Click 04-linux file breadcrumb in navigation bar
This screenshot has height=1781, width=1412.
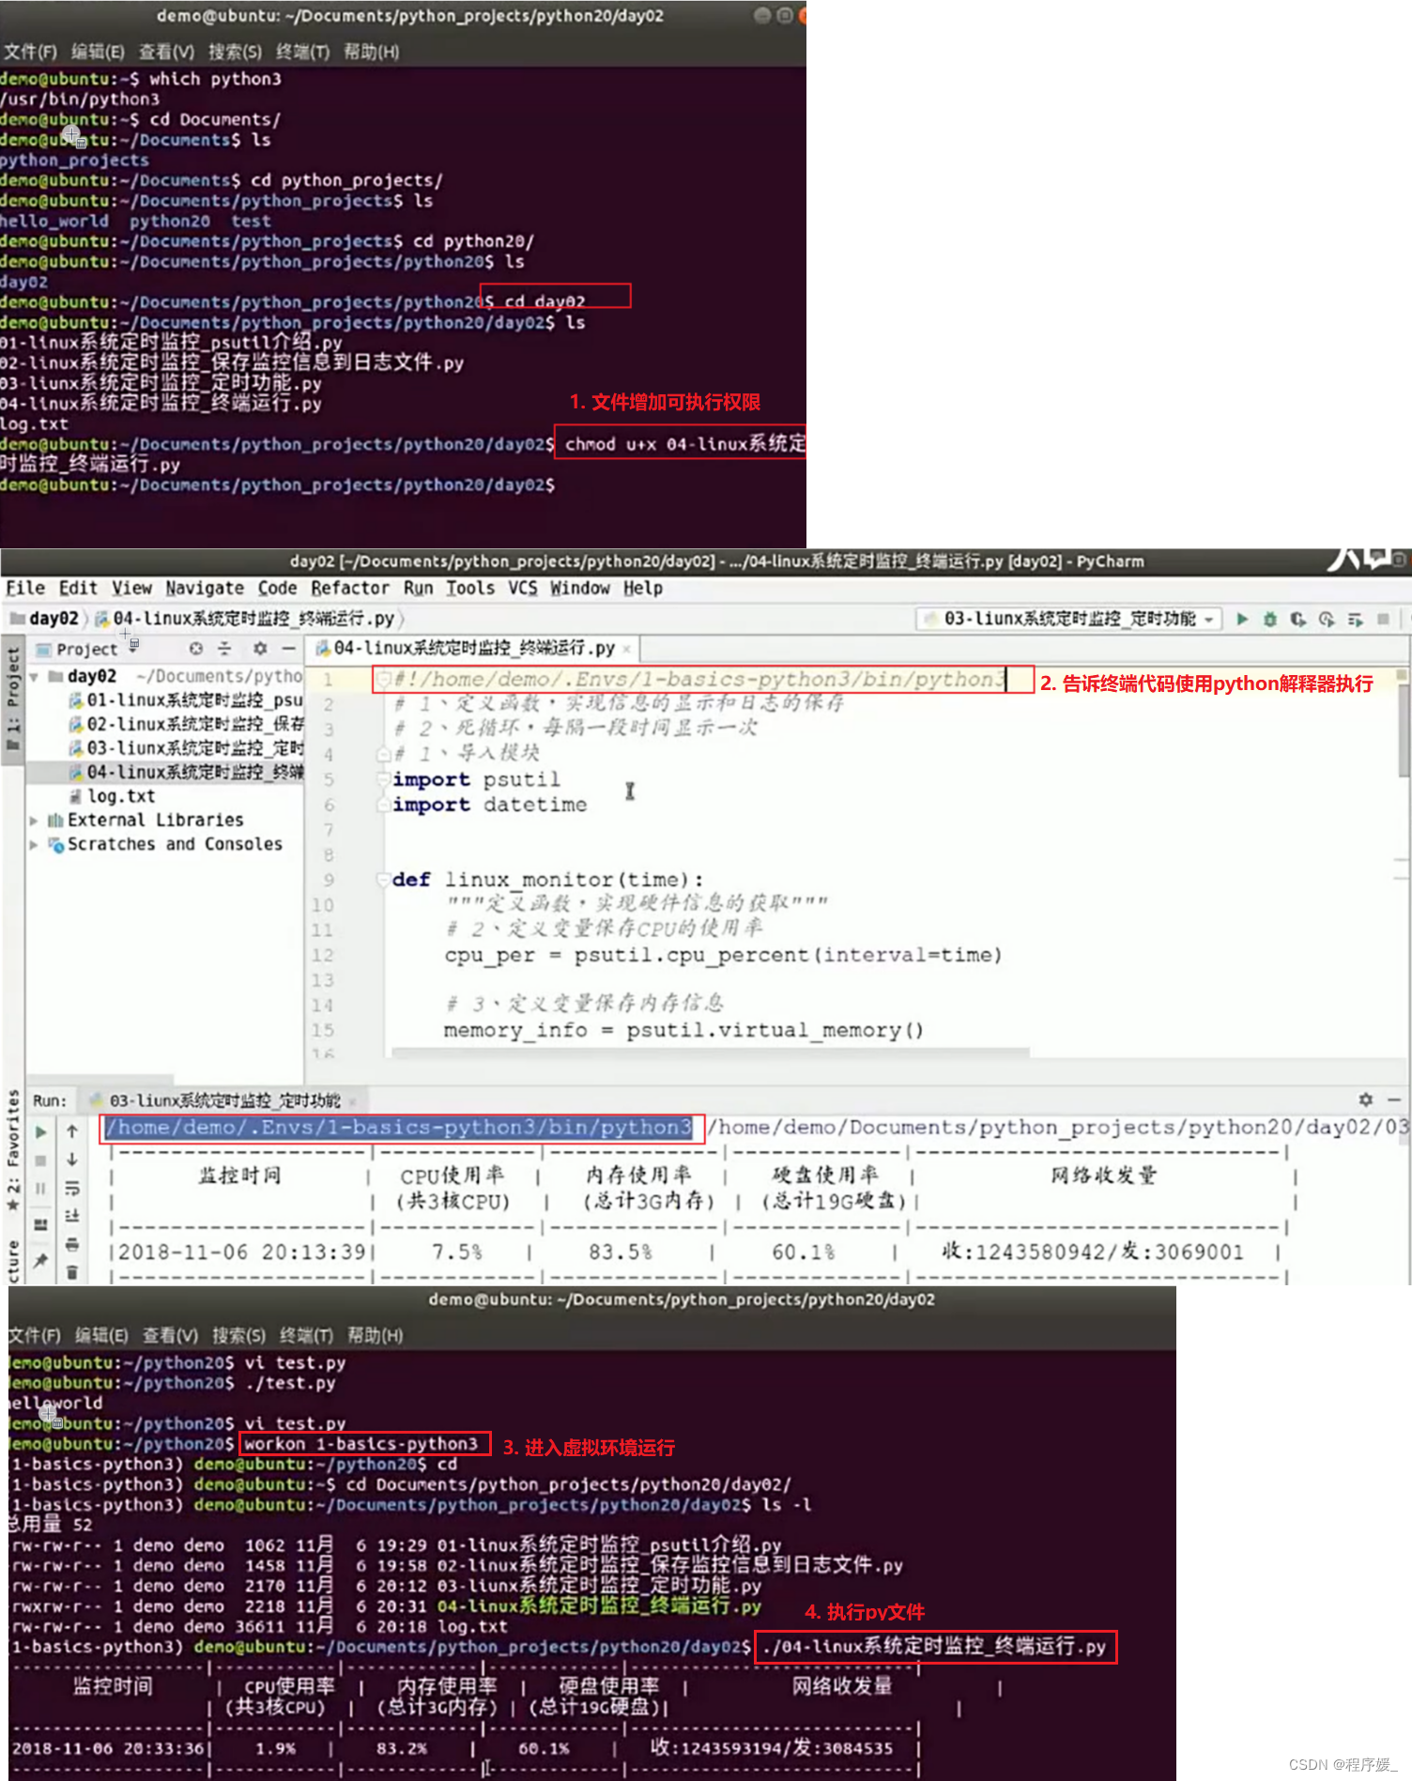(x=246, y=619)
